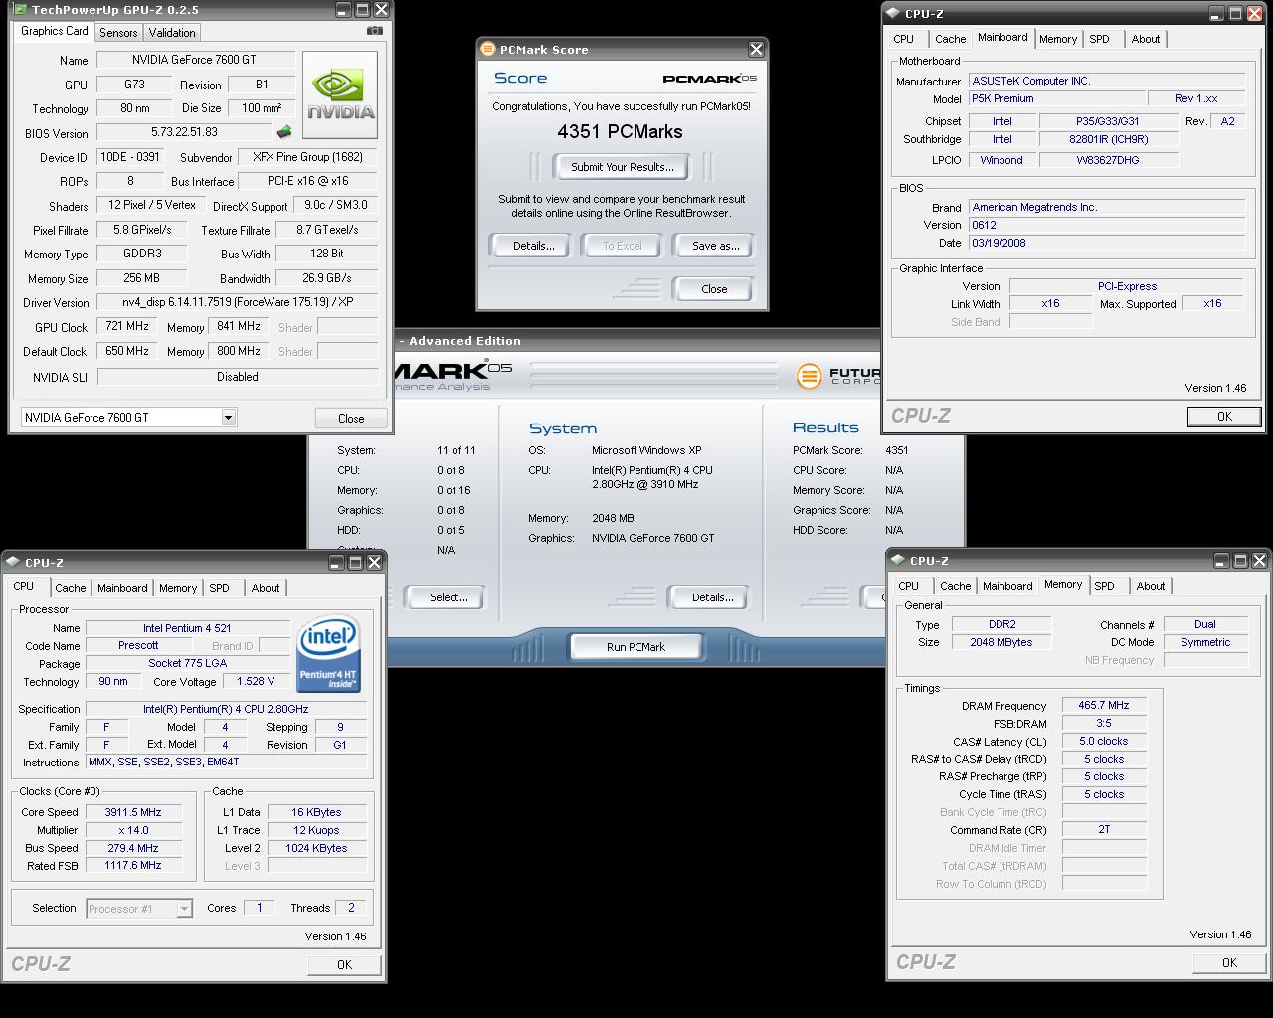
Task: Open the About tab in CPU-Z Mainboard window
Action: pyautogui.click(x=1146, y=39)
